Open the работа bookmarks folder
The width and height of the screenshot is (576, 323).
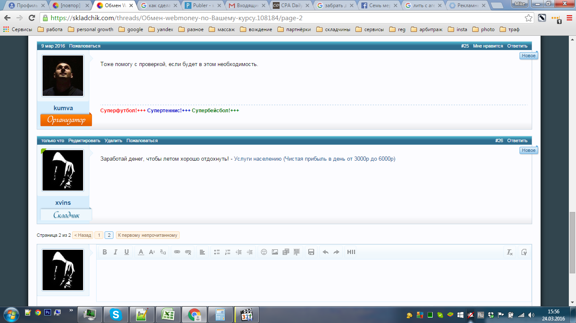(x=50, y=29)
